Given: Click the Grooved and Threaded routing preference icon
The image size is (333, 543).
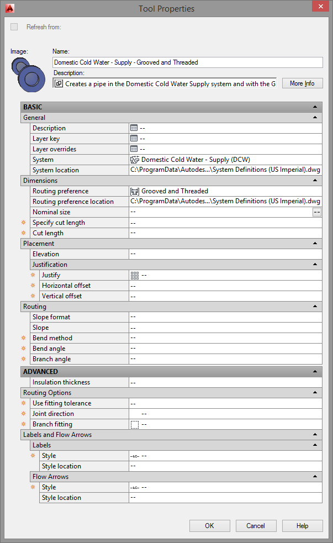Looking at the screenshot, I should tap(134, 191).
